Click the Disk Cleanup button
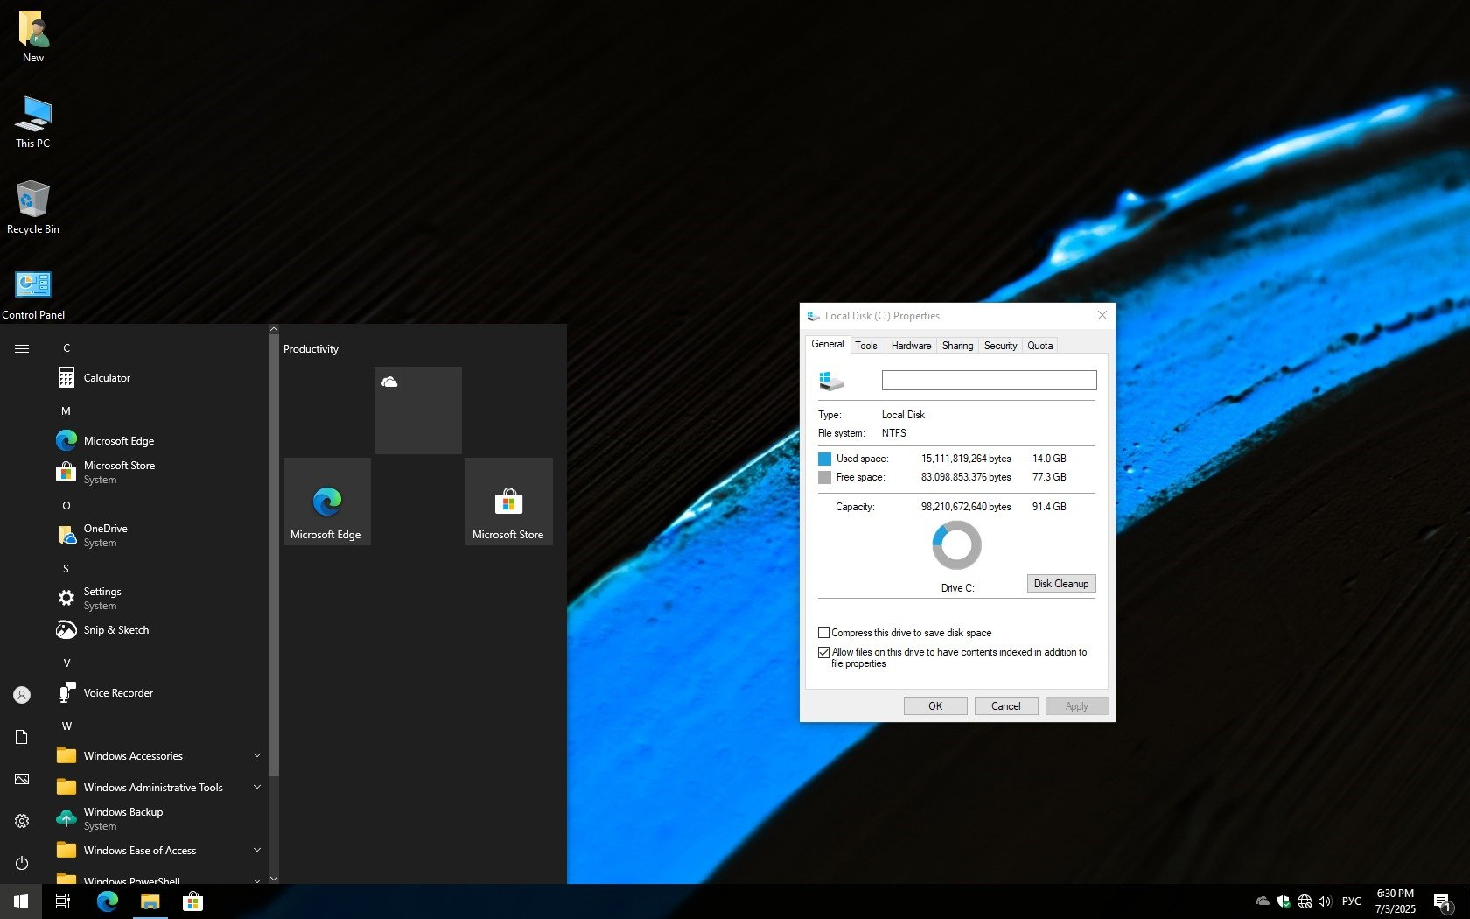This screenshot has height=919, width=1470. coord(1060,584)
